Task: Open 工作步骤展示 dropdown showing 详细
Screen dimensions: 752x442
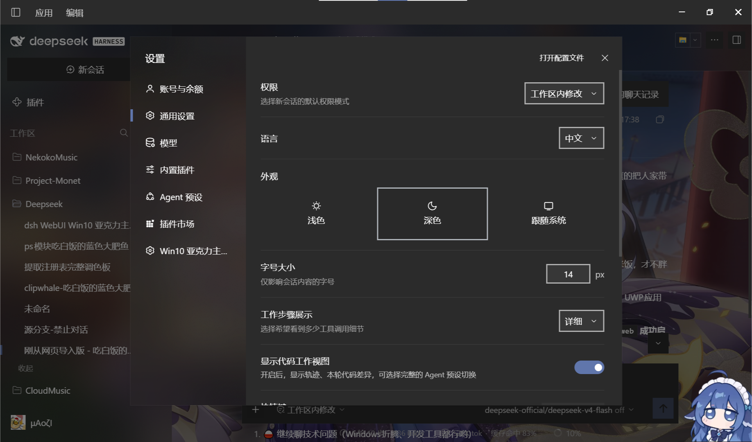Action: [581, 321]
